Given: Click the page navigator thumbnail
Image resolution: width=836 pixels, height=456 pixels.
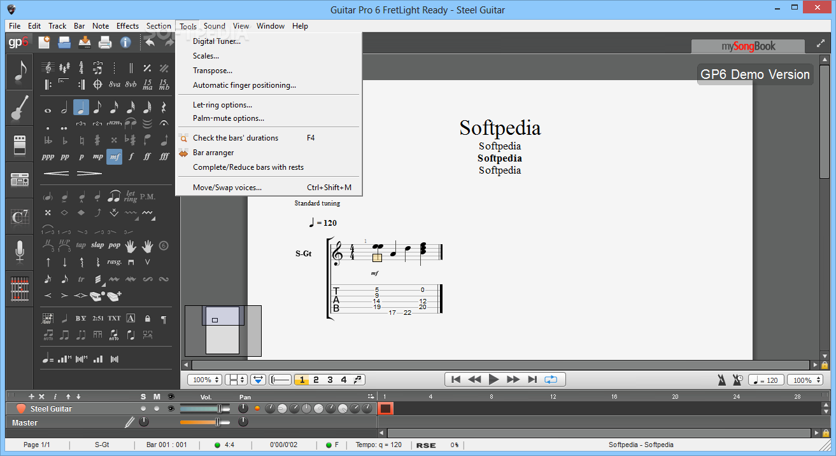Looking at the screenshot, I should [223, 331].
